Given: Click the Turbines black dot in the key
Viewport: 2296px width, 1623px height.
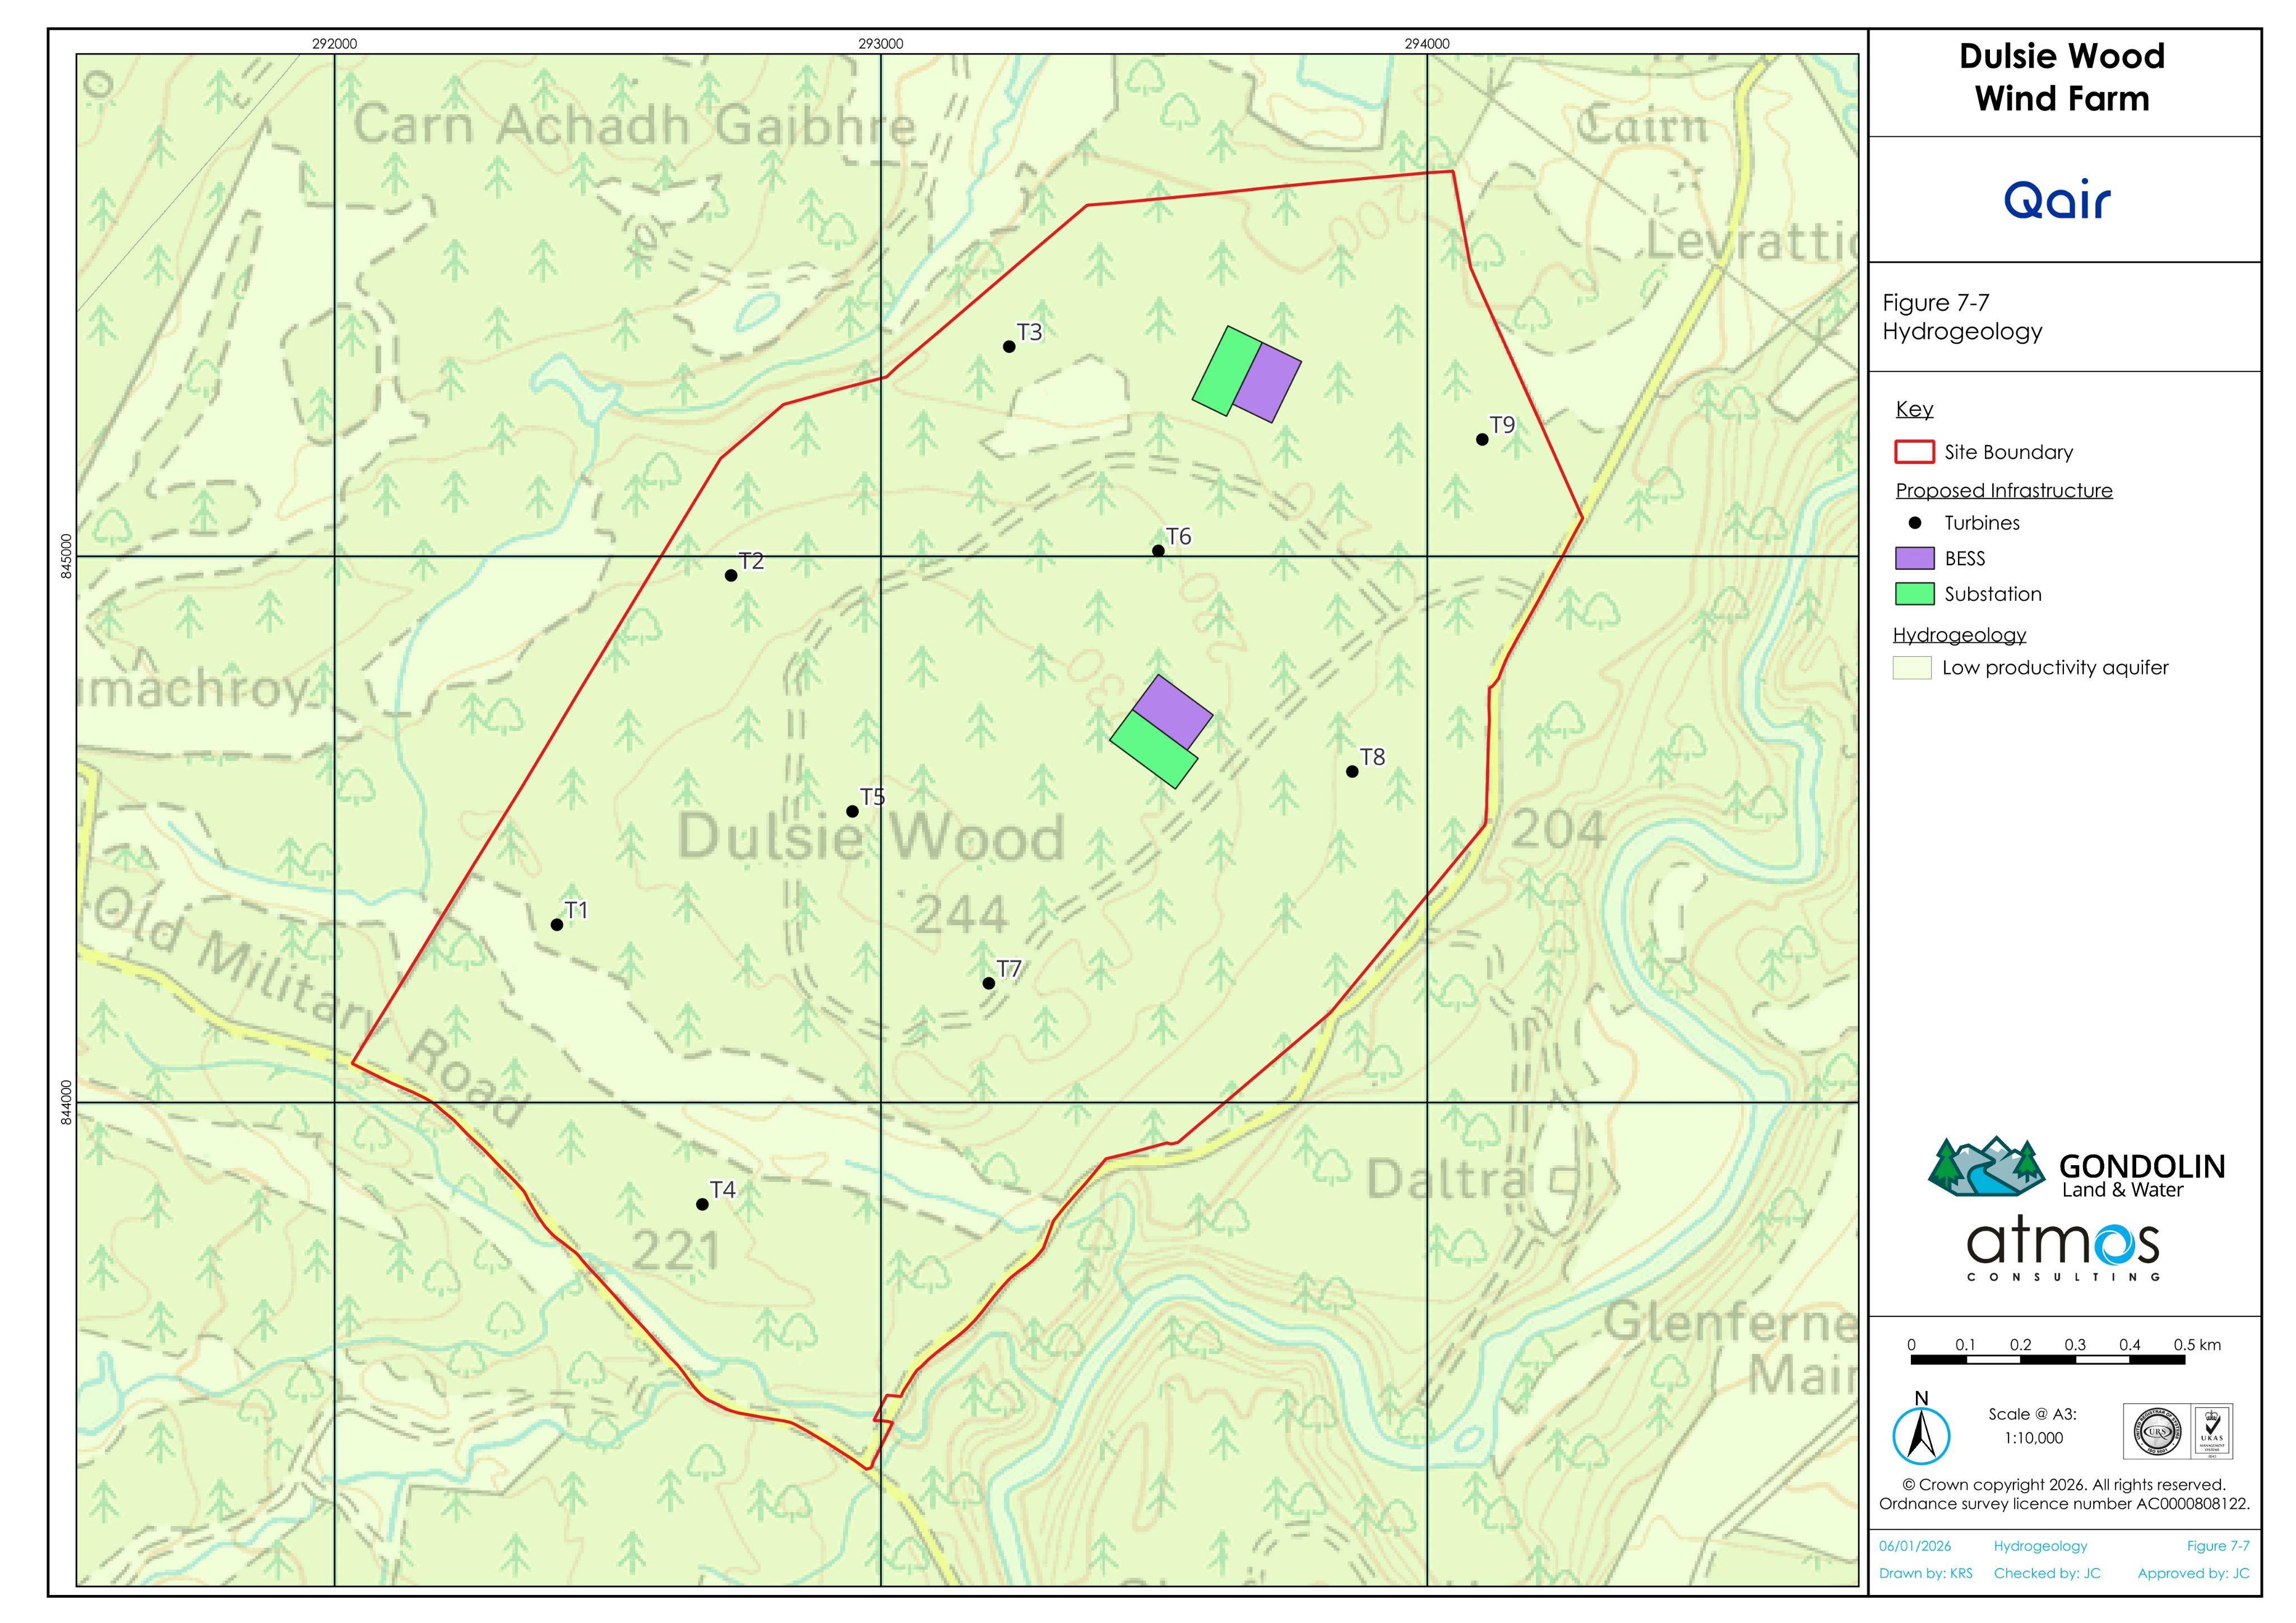Looking at the screenshot, I should (x=1914, y=523).
